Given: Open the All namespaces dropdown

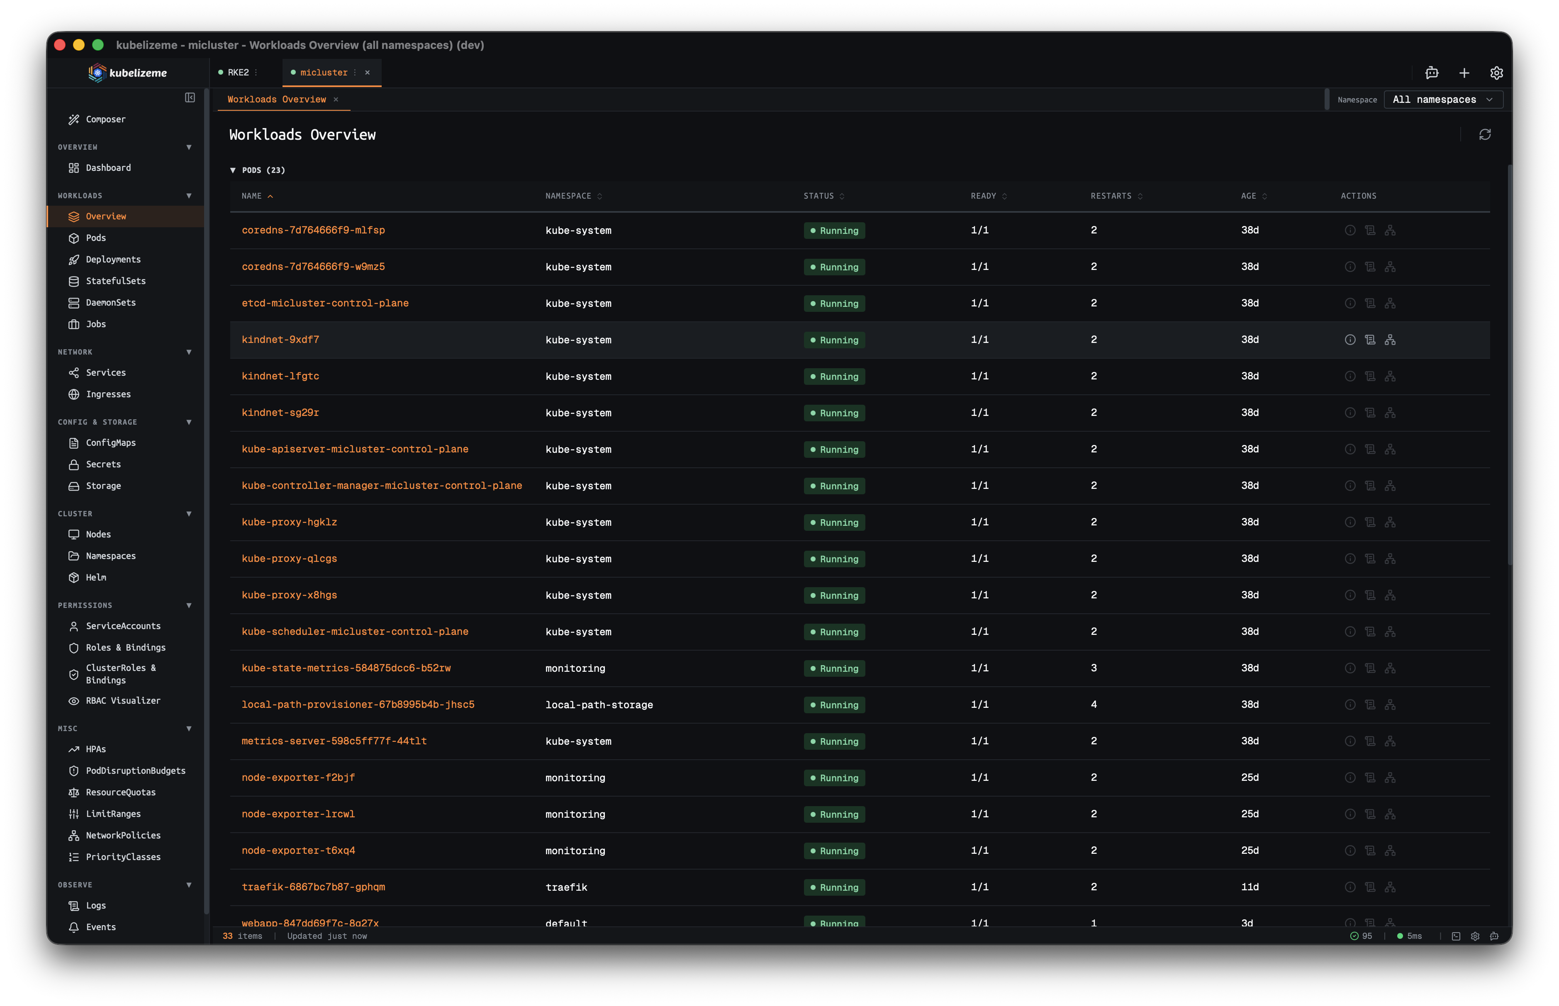Looking at the screenshot, I should click(x=1443, y=99).
